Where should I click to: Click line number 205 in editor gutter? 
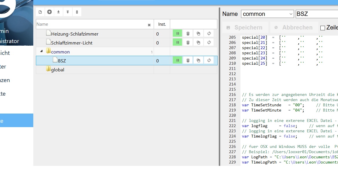232,38
